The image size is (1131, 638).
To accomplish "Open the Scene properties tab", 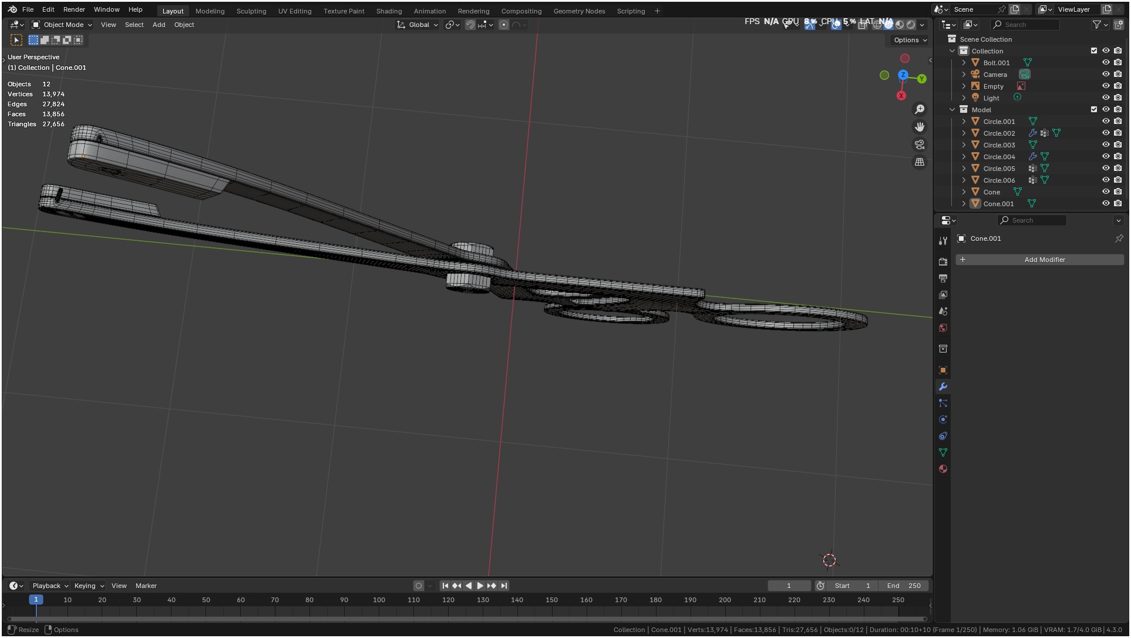I will point(943,311).
